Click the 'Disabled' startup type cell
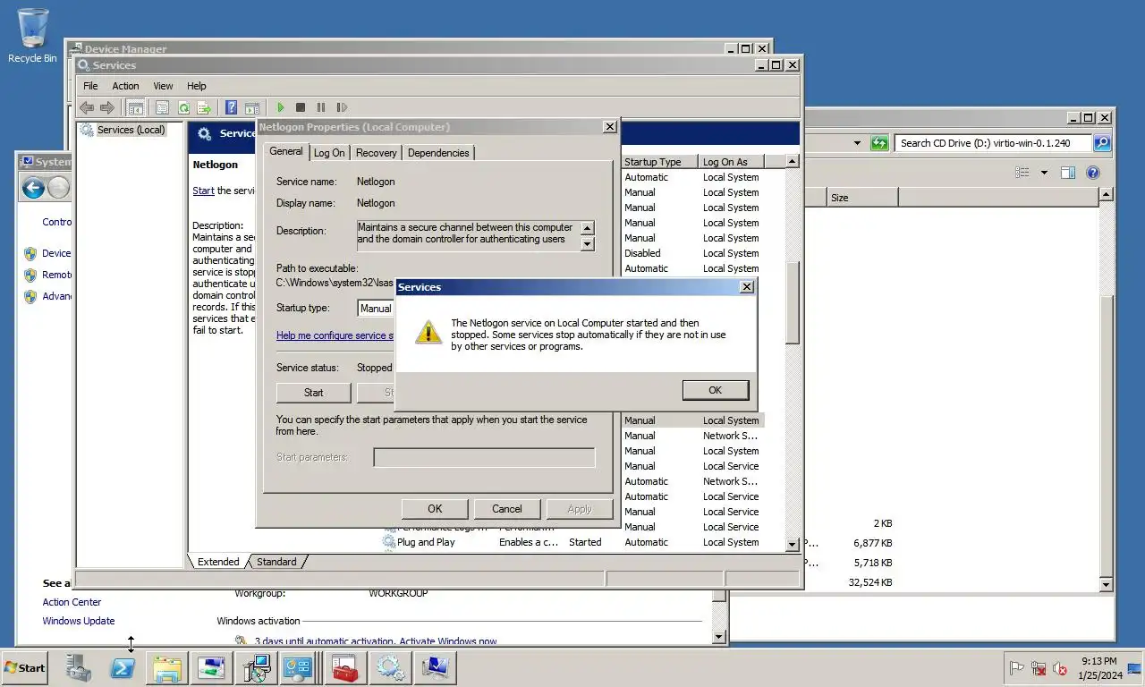Screen dimensions: 1145x687 tap(642, 253)
